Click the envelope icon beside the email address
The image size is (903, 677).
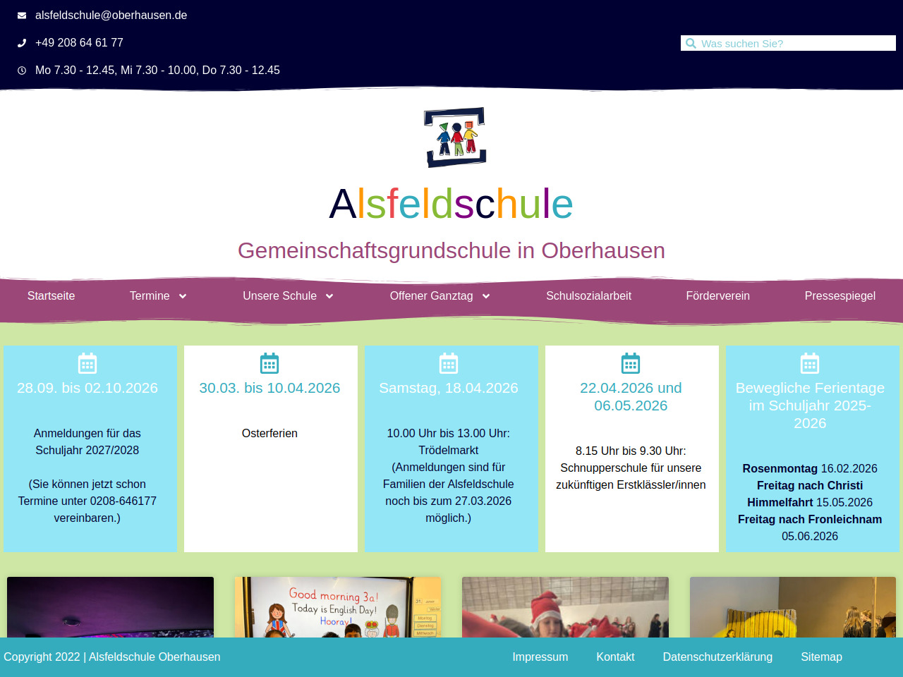[22, 16]
